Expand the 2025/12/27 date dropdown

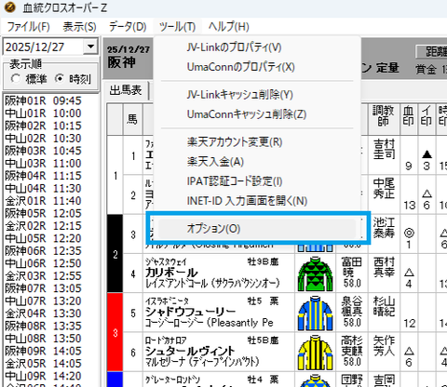[x=90, y=47]
